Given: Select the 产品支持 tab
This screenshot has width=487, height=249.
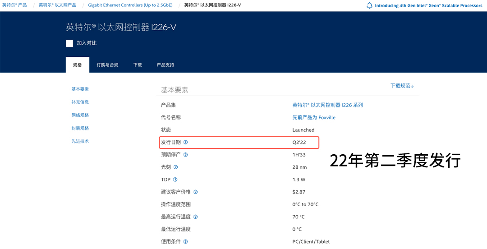Looking at the screenshot, I should [x=165, y=65].
